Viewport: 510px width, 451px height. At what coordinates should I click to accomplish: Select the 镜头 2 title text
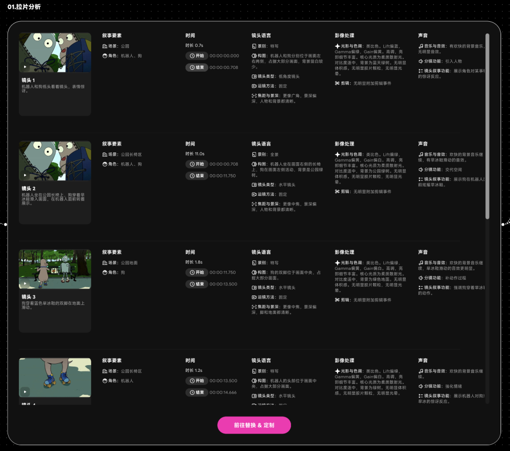[x=29, y=188]
